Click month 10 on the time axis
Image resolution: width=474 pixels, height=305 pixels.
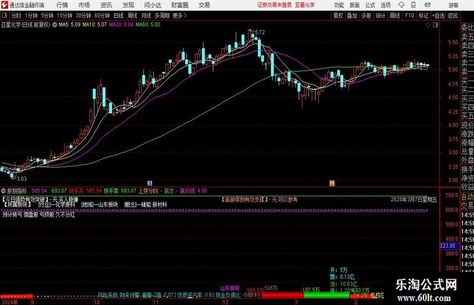(x=96, y=302)
